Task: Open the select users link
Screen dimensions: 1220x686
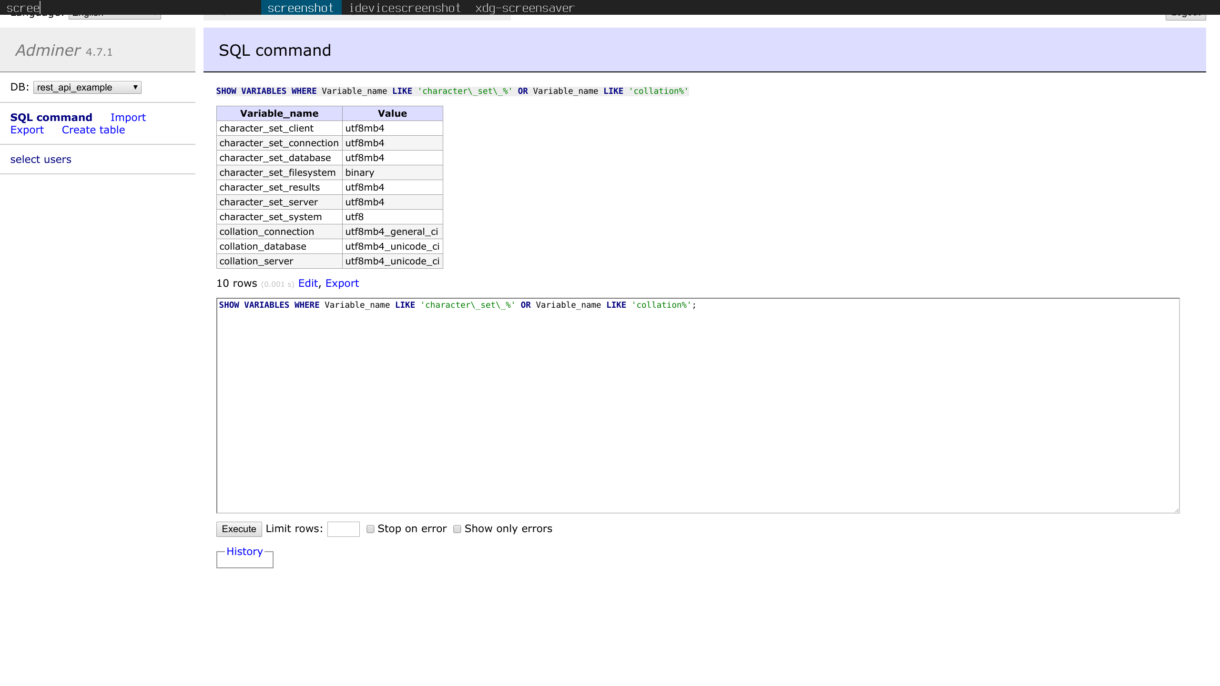Action: (x=41, y=159)
